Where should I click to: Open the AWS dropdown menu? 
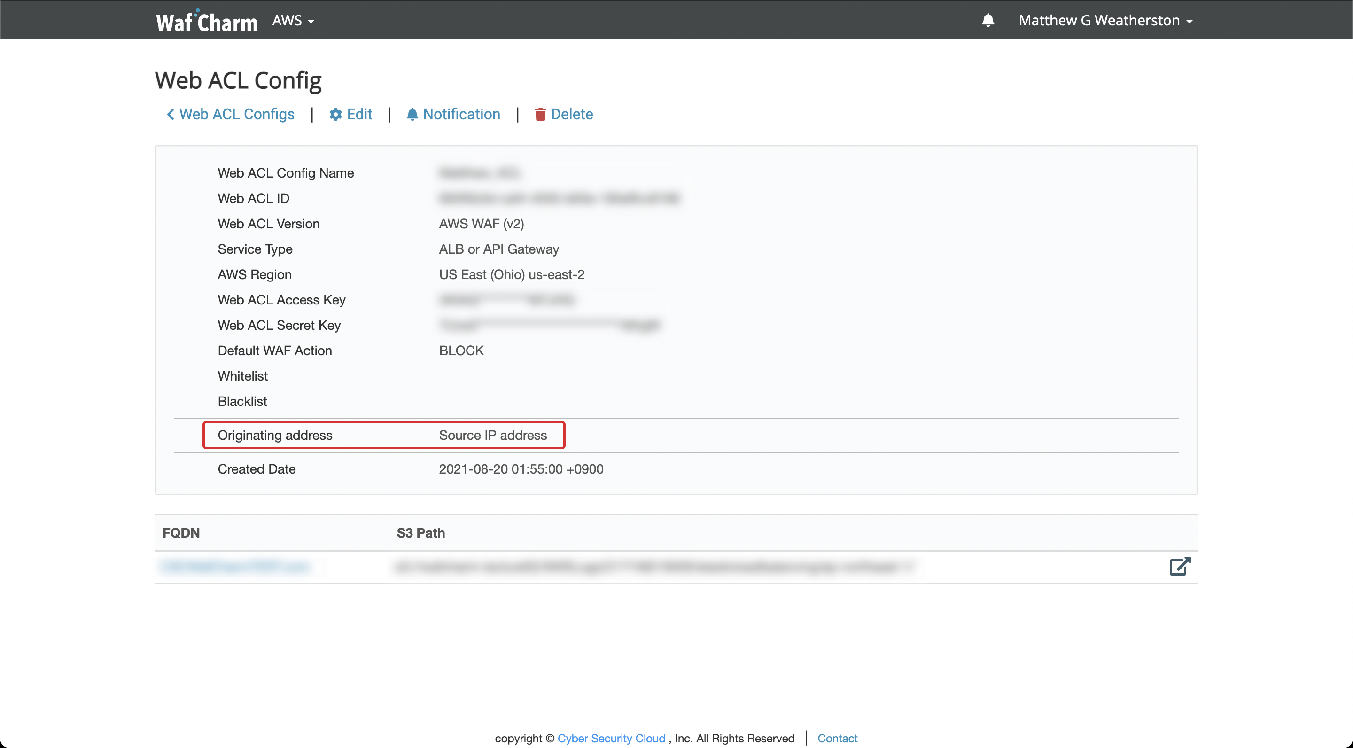[293, 21]
